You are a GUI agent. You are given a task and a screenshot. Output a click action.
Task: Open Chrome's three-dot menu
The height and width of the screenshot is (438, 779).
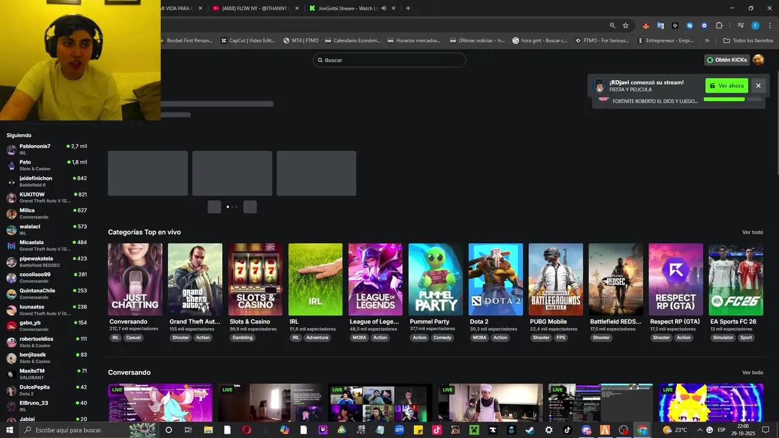click(x=770, y=26)
